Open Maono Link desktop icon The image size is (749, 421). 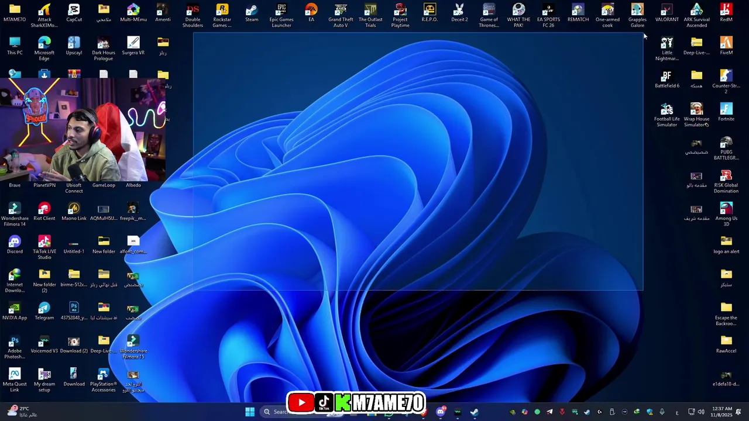tap(74, 212)
